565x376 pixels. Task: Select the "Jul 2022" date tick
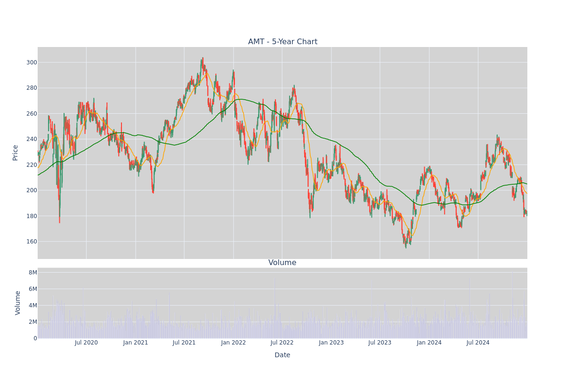point(282,343)
